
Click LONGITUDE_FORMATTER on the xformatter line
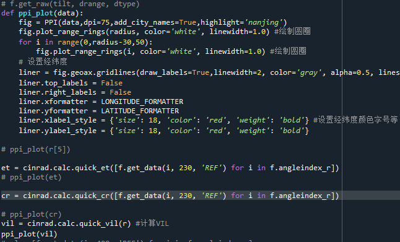(x=142, y=102)
